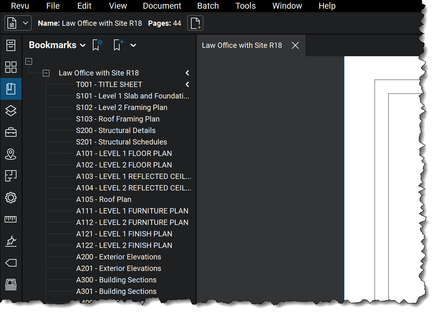Screen dimensions: 436x315
Task: Select the S103 - Roof Framing Plan bookmark
Action: click(118, 119)
